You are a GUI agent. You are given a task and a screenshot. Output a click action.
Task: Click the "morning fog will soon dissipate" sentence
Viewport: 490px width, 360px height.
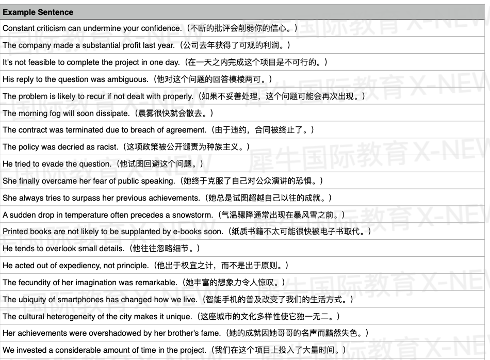(108, 113)
